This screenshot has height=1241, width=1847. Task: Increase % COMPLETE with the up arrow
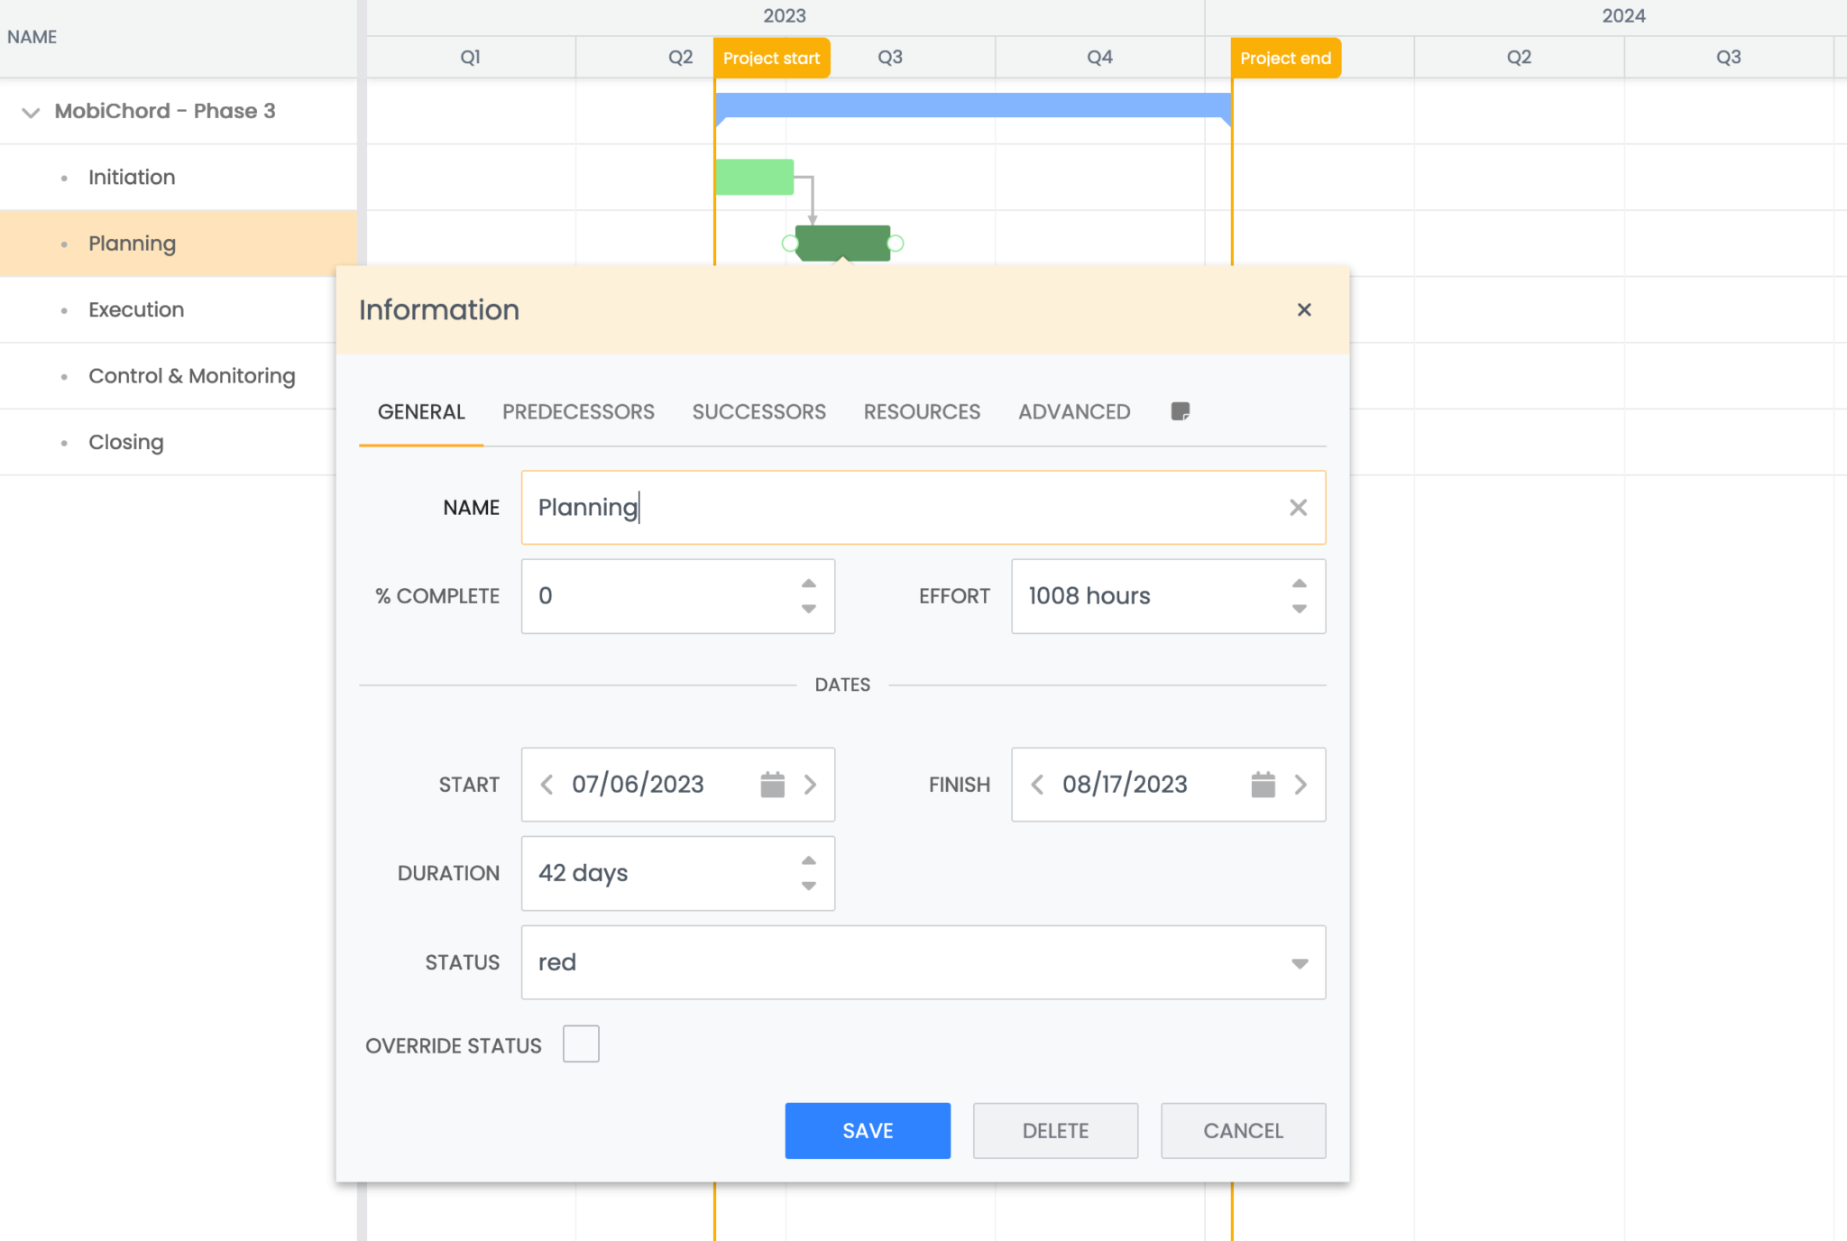pyautogui.click(x=808, y=584)
